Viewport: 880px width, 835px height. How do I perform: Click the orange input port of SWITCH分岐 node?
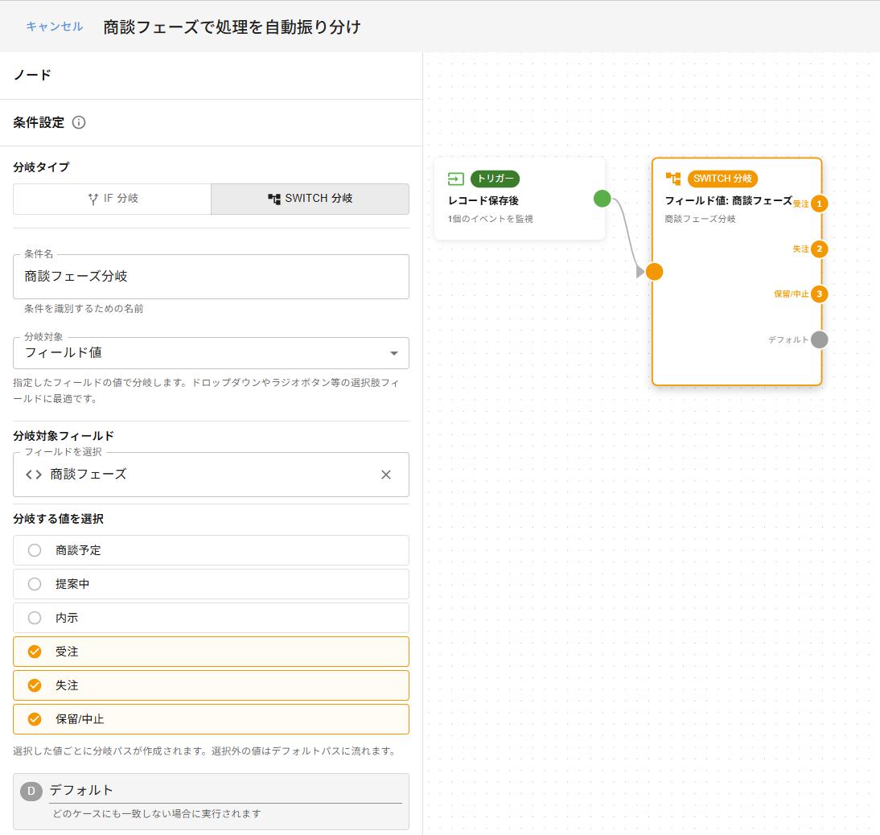point(655,272)
